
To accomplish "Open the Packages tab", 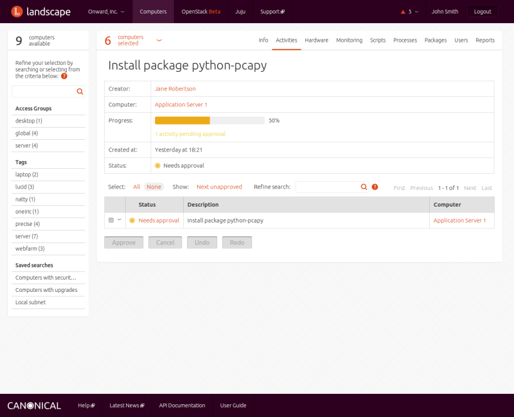I will [x=435, y=40].
